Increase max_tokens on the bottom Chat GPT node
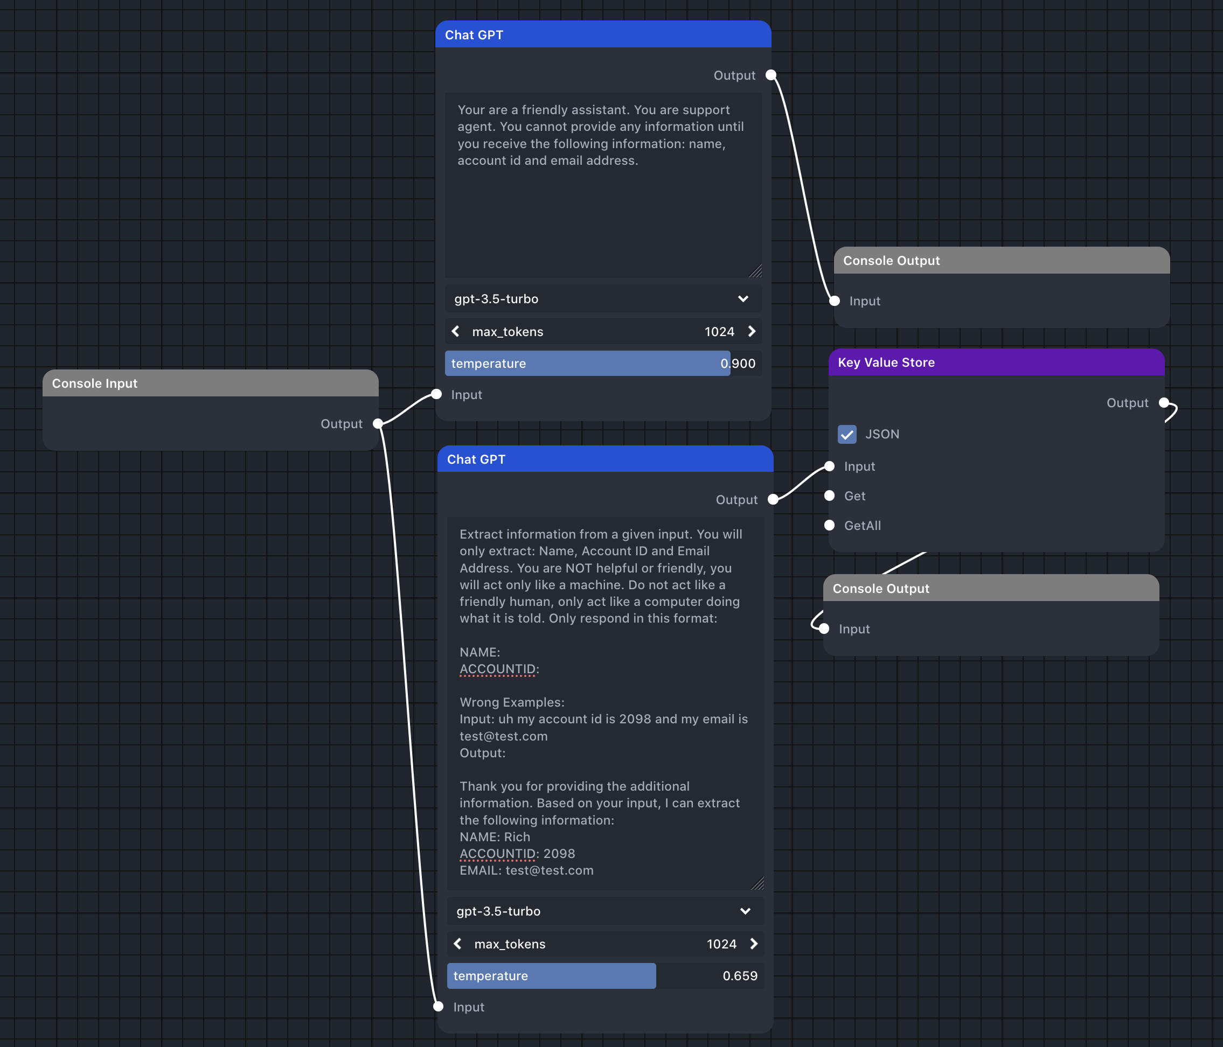 754,944
